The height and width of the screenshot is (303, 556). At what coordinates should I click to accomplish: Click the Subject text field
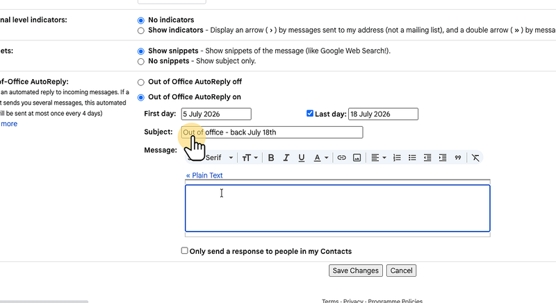pyautogui.click(x=272, y=132)
